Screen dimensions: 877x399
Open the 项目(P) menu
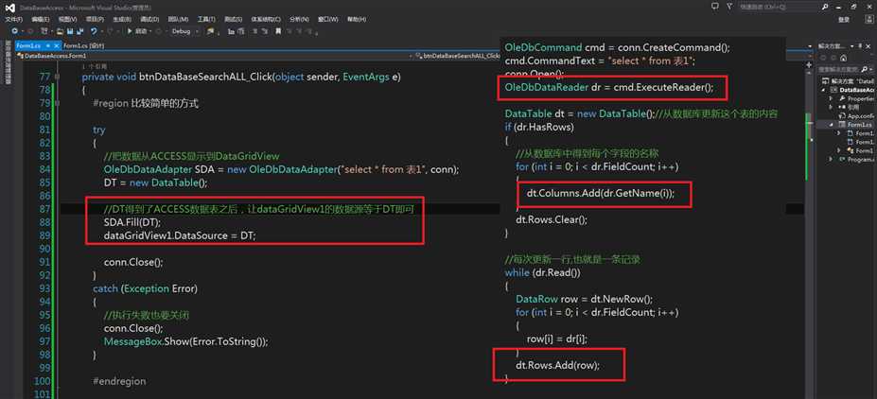click(95, 19)
